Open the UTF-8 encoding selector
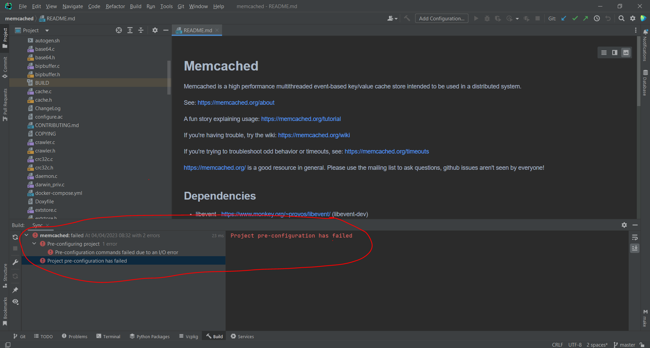The width and height of the screenshot is (650, 348). point(575,345)
